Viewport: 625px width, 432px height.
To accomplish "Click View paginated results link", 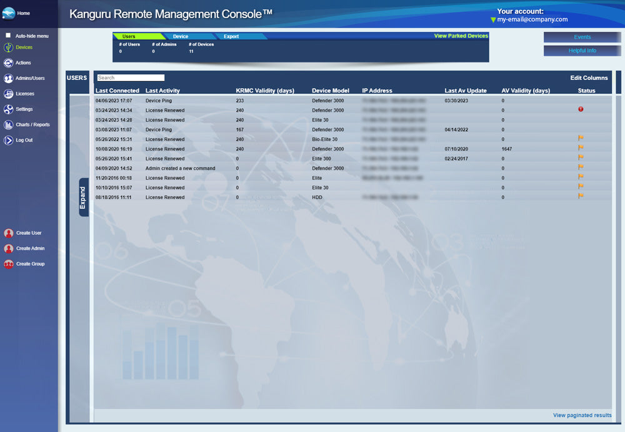I will (582, 415).
